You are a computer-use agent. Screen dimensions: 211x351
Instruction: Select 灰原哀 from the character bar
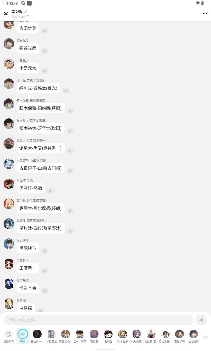click(94, 336)
